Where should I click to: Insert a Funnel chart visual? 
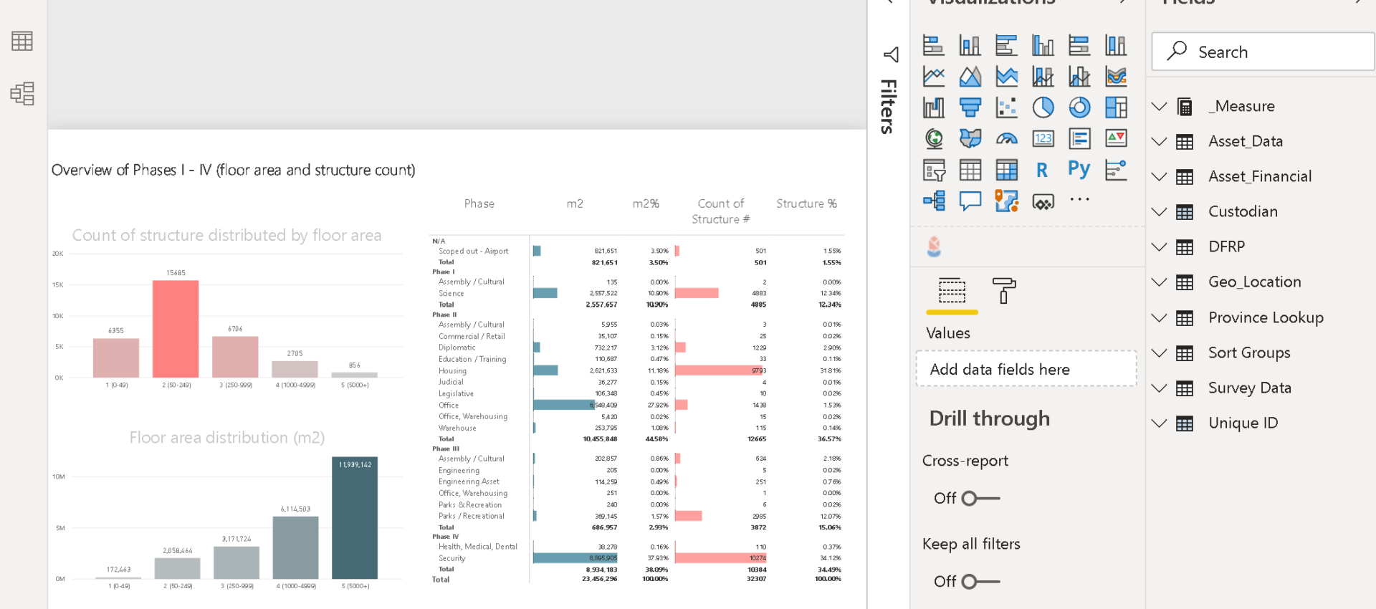[x=970, y=107]
